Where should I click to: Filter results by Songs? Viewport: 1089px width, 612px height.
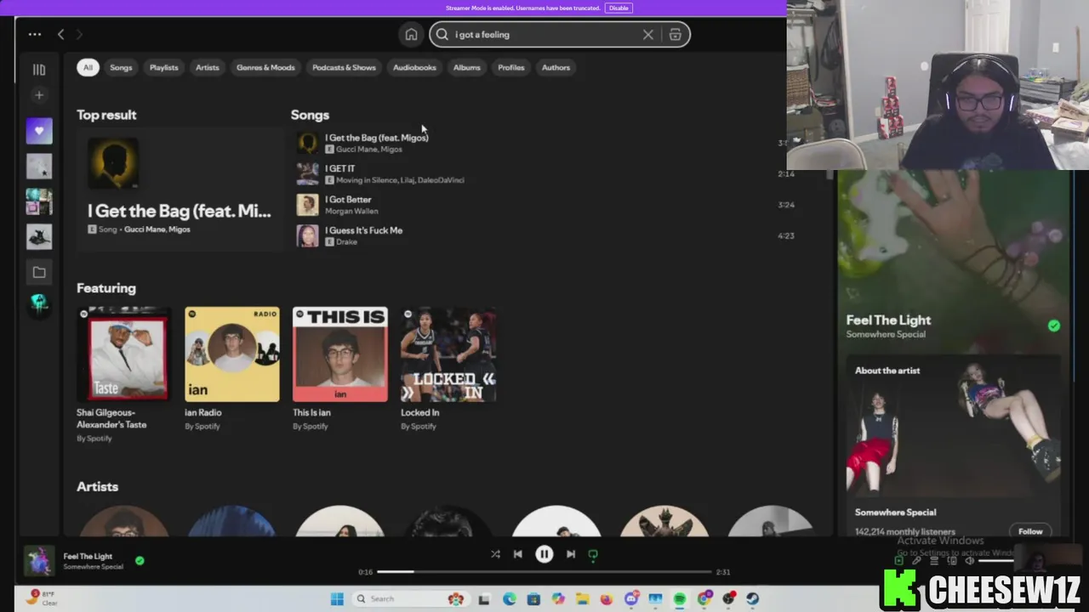click(121, 67)
